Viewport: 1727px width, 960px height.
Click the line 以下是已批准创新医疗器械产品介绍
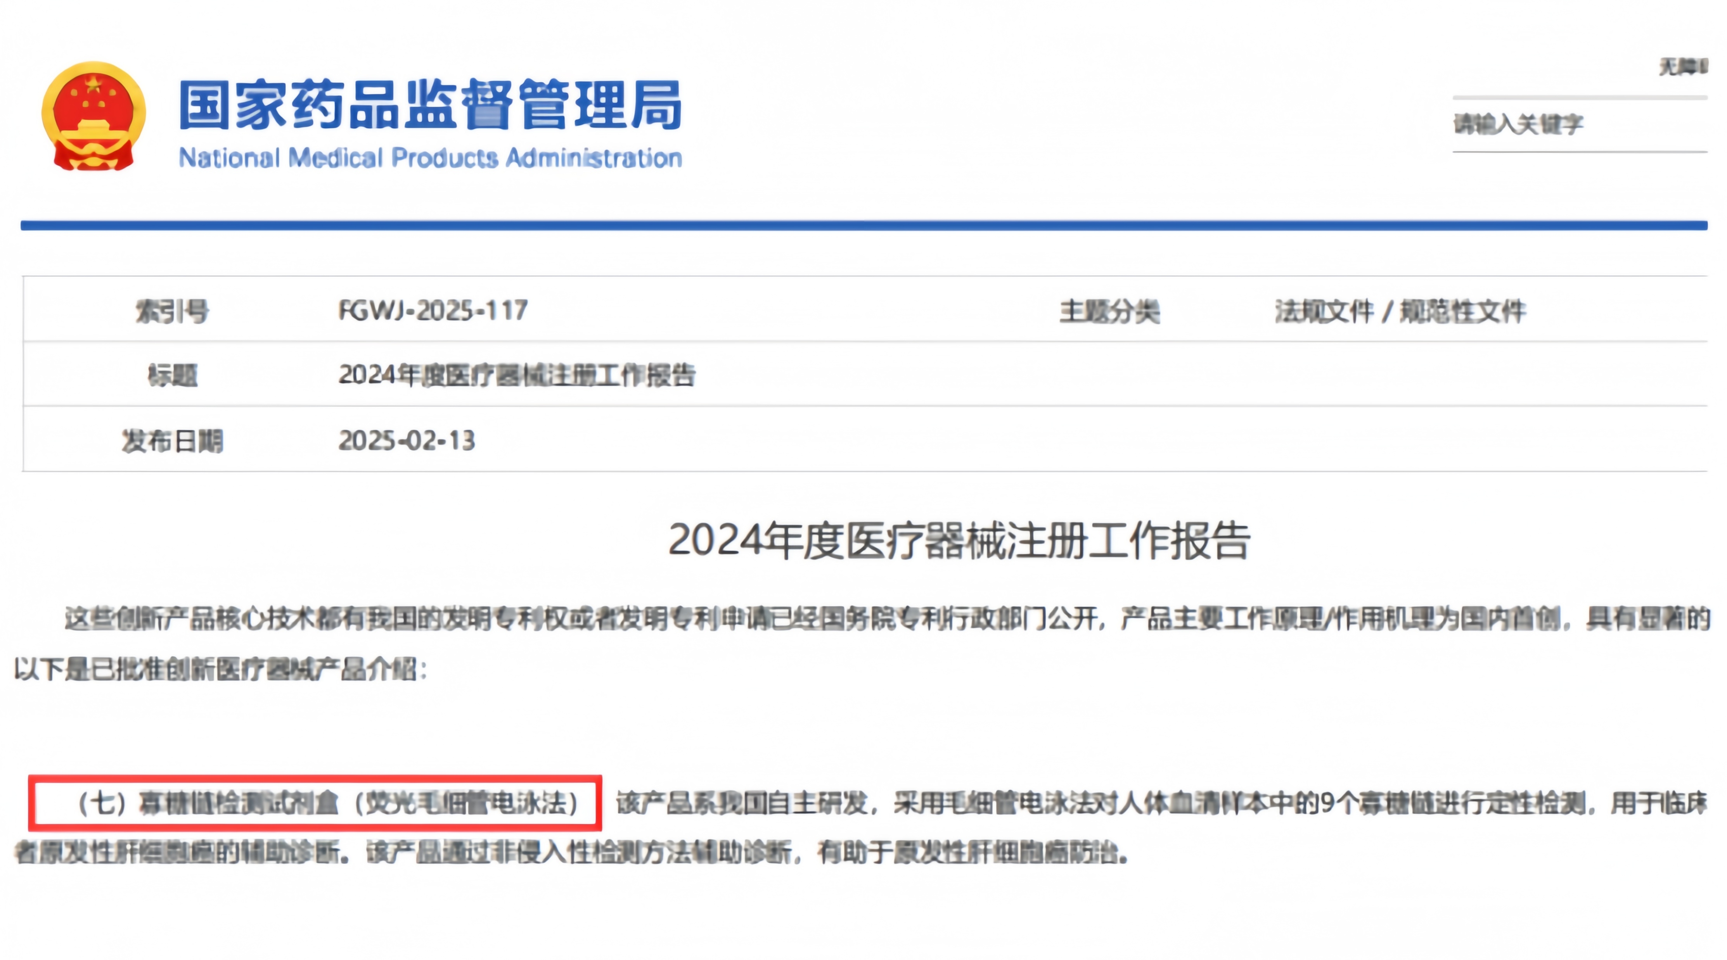click(x=221, y=669)
